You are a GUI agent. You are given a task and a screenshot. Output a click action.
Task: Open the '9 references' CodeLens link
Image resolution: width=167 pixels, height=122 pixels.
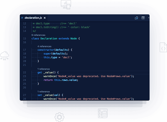click(38, 35)
